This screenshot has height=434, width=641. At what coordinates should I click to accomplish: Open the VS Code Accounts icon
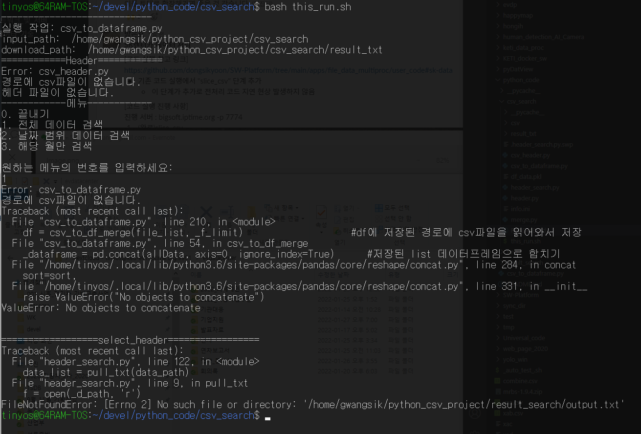(475, 413)
